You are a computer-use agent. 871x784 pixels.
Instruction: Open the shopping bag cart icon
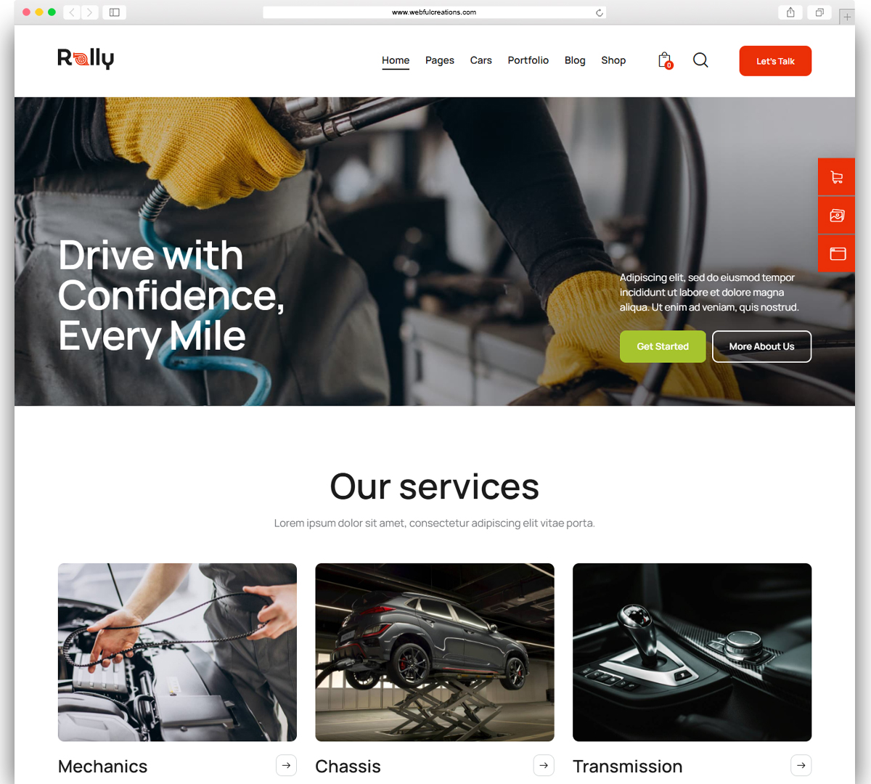point(665,60)
